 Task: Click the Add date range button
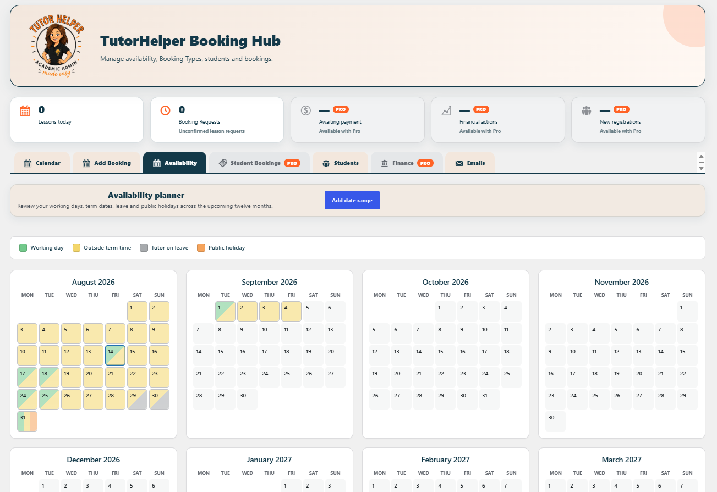click(352, 201)
